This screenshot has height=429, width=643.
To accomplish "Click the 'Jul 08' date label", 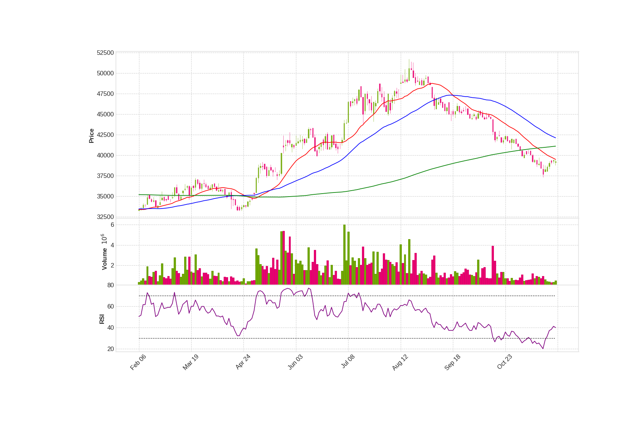I will (348, 362).
